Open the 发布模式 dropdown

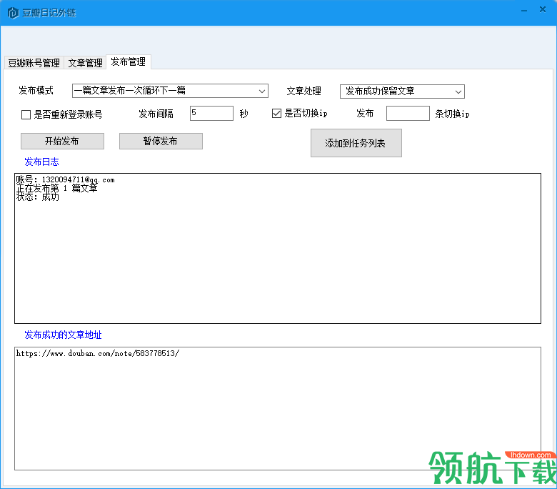click(x=170, y=91)
